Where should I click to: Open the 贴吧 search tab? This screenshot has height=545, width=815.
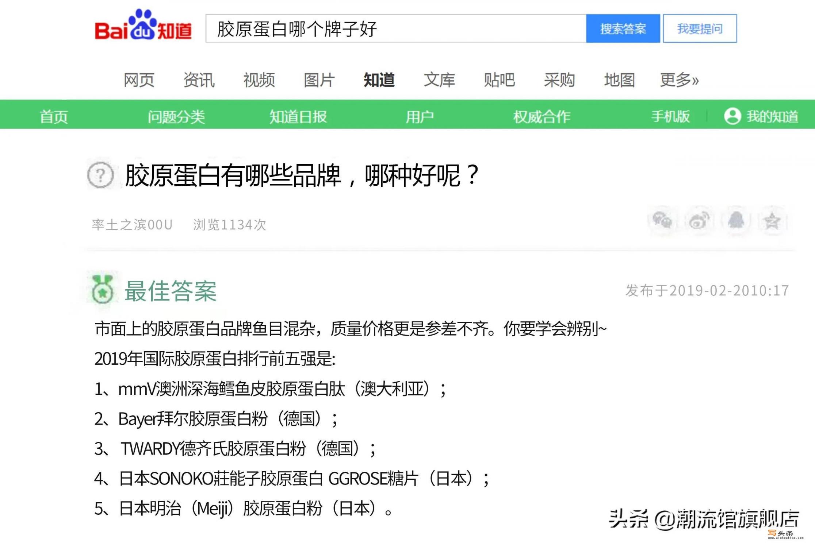coord(499,80)
